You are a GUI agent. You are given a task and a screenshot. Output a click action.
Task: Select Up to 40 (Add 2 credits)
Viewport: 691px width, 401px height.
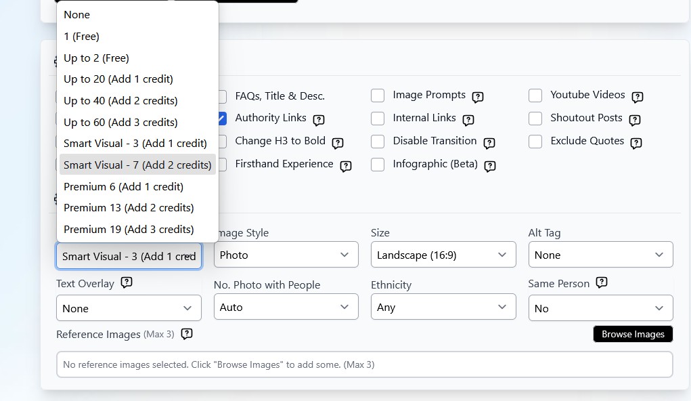pos(137,100)
